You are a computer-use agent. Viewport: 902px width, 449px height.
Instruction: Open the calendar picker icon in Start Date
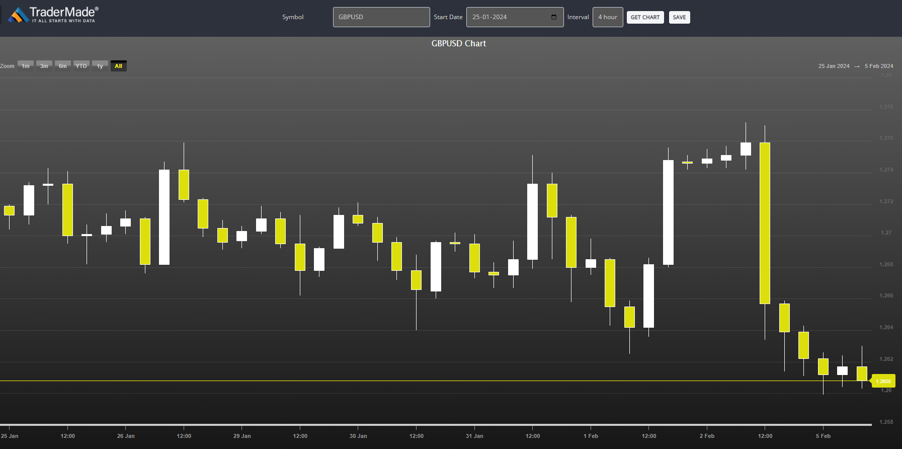pyautogui.click(x=554, y=17)
